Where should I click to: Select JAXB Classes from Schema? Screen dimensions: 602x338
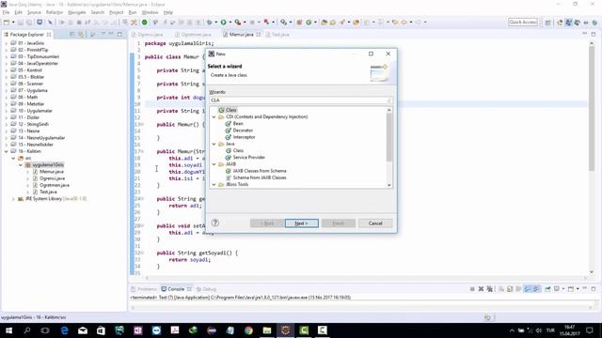point(256,171)
